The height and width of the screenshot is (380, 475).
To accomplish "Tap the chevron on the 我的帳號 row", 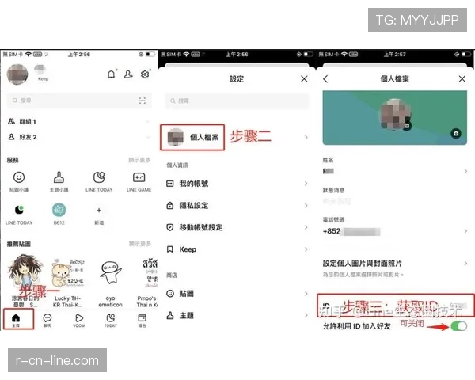I will point(306,184).
